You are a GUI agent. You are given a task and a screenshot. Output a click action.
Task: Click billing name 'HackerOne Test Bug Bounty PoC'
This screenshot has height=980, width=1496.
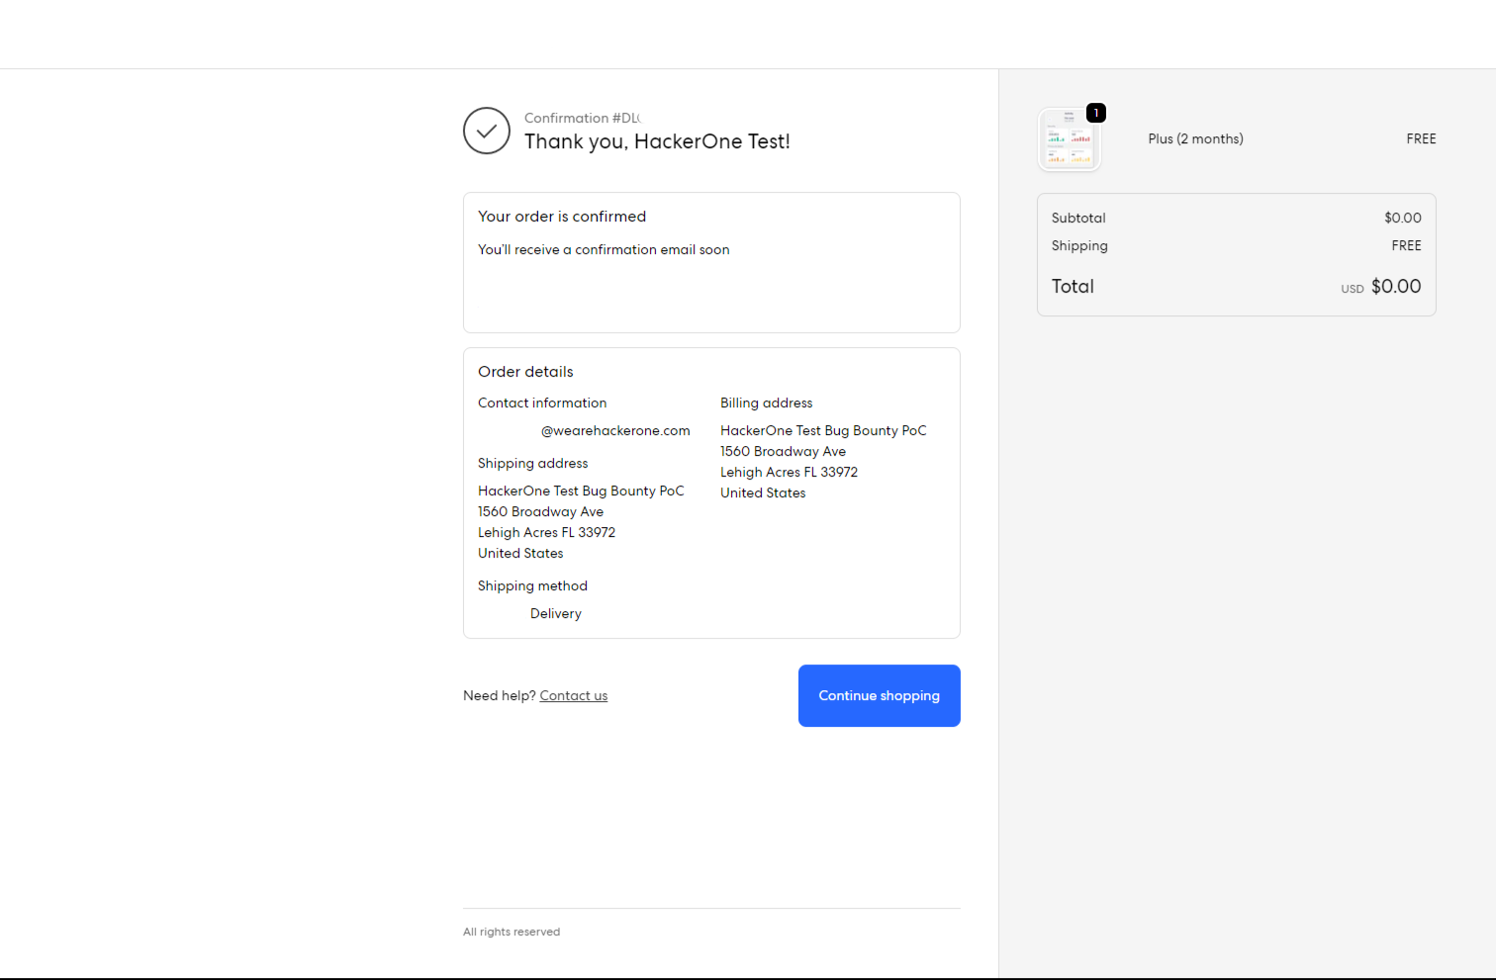(x=823, y=431)
